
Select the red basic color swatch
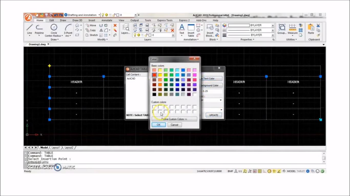click(x=154, y=75)
